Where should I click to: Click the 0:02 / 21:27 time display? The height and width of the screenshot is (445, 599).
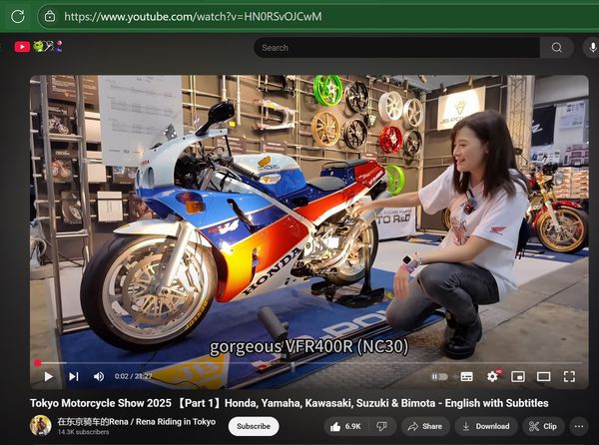point(133,376)
